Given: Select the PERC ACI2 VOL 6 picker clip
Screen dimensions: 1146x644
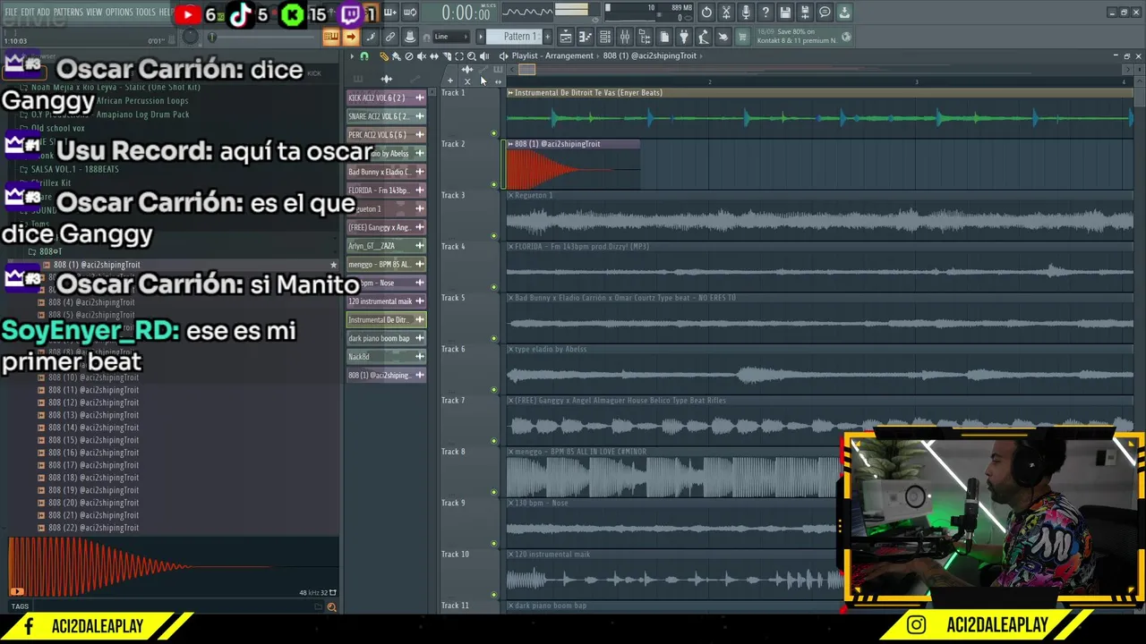Looking at the screenshot, I should pyautogui.click(x=386, y=135).
